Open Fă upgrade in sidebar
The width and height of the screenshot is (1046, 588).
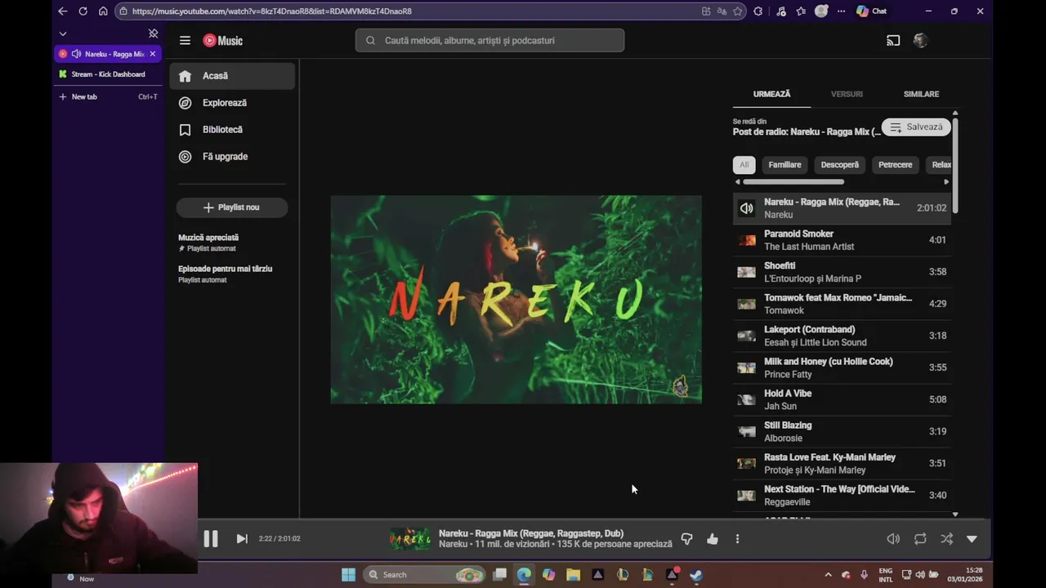point(232,157)
